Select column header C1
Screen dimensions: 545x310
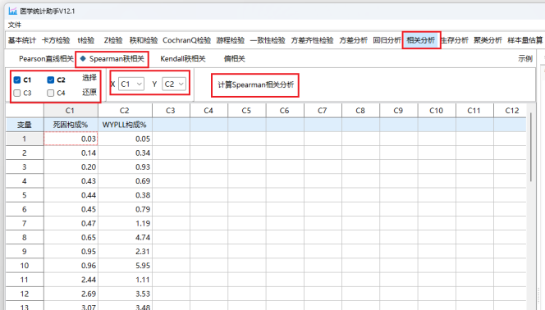71,111
